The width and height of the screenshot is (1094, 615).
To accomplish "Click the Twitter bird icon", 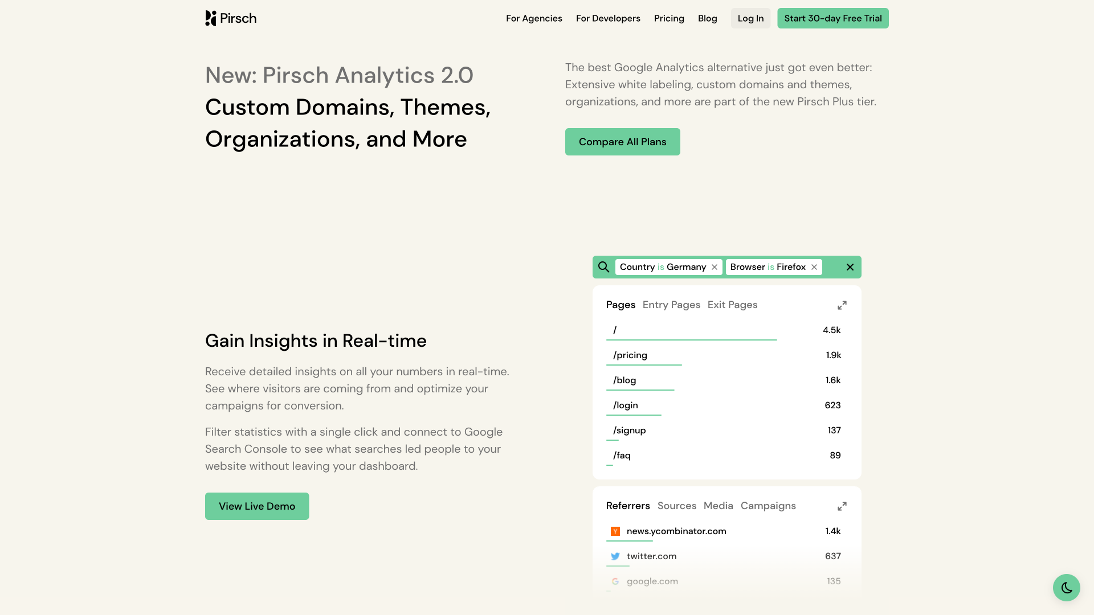I will click(x=615, y=556).
